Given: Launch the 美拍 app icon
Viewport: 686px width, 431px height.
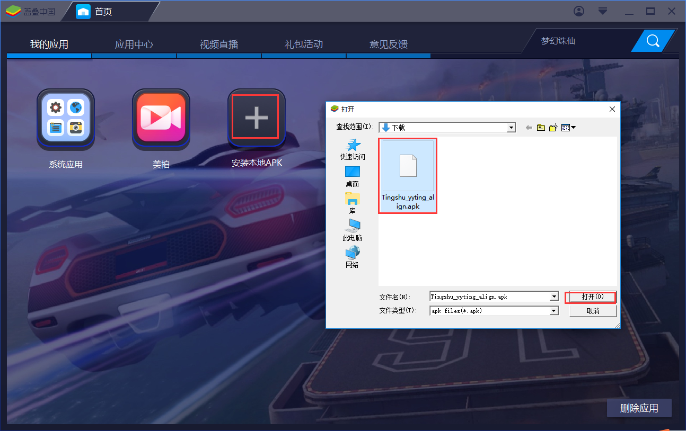Looking at the screenshot, I should pos(161,118).
